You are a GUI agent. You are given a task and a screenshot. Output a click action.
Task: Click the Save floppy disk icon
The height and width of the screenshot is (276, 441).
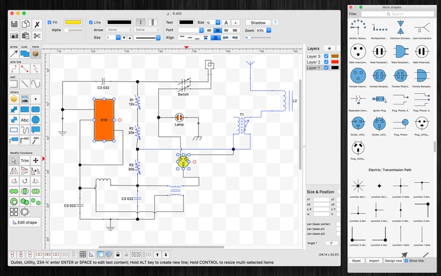click(14, 24)
